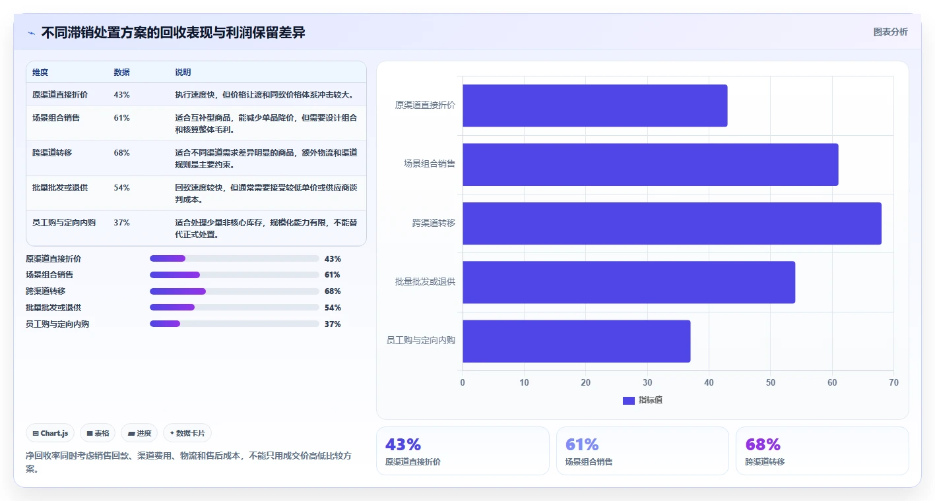Click the lightning icon beside the page title
The height and width of the screenshot is (501, 935).
pos(31,33)
